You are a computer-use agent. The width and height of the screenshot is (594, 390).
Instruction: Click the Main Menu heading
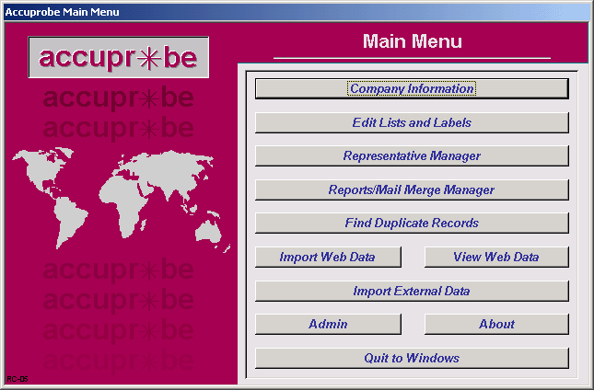413,41
